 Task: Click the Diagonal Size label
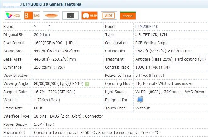click(14, 35)
